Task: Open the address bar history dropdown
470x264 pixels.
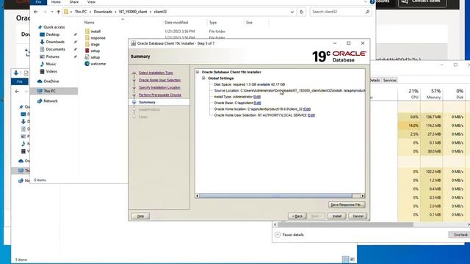Action: (x=292, y=12)
